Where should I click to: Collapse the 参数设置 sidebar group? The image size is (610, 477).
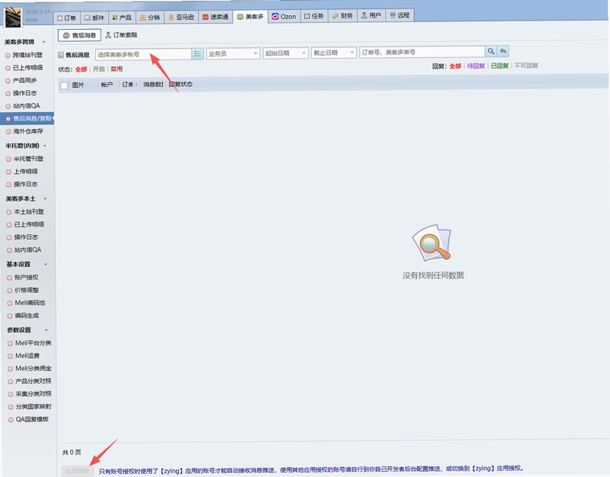[47, 330]
